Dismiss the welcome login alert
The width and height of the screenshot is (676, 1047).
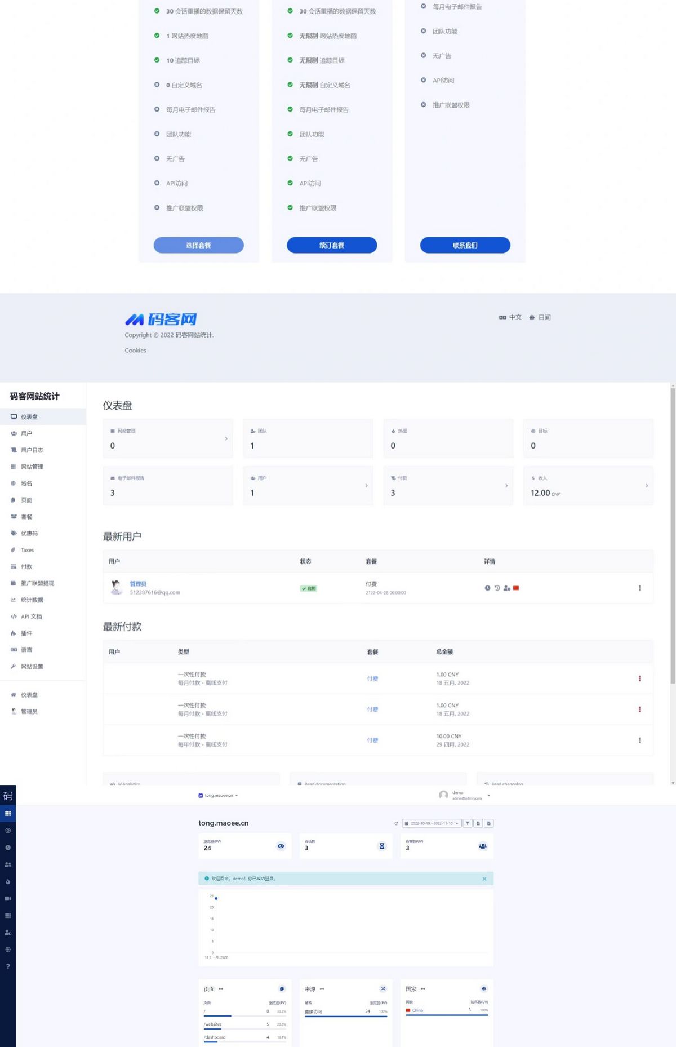coord(484,879)
